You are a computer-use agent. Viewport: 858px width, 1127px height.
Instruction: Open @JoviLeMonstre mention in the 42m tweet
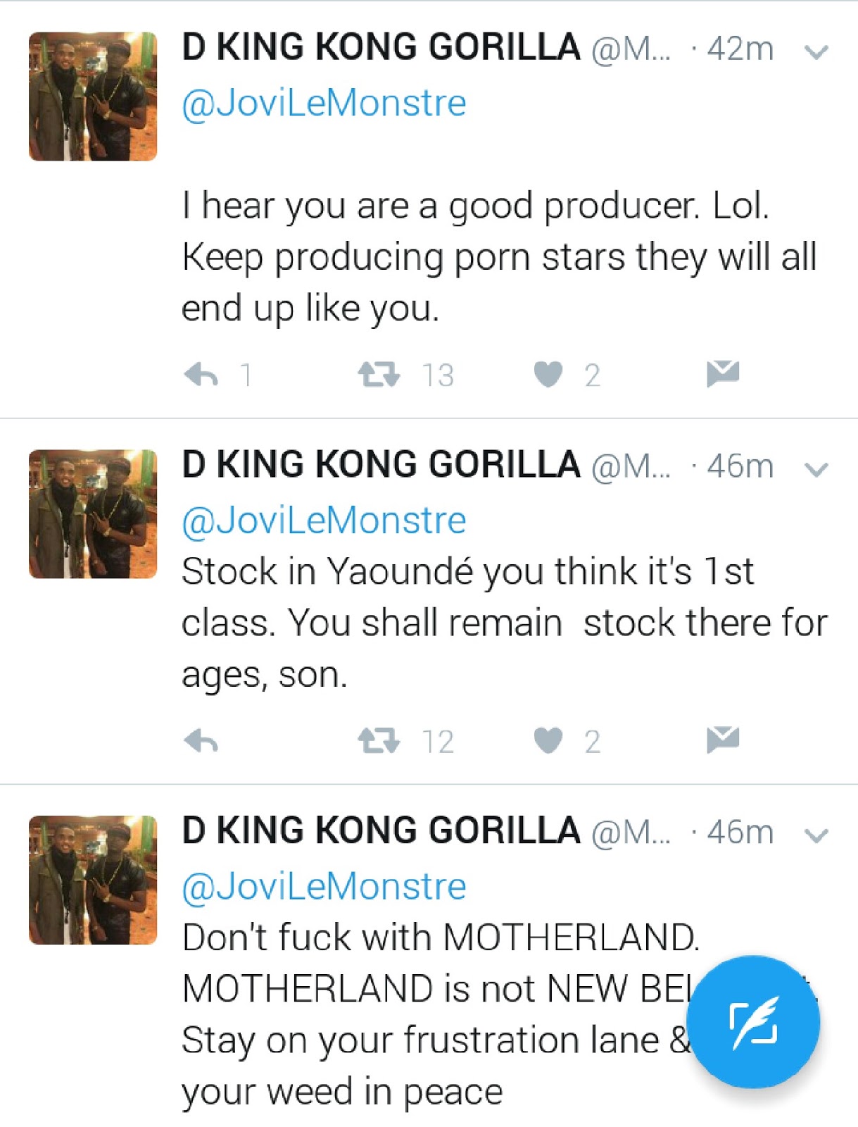[x=324, y=104]
